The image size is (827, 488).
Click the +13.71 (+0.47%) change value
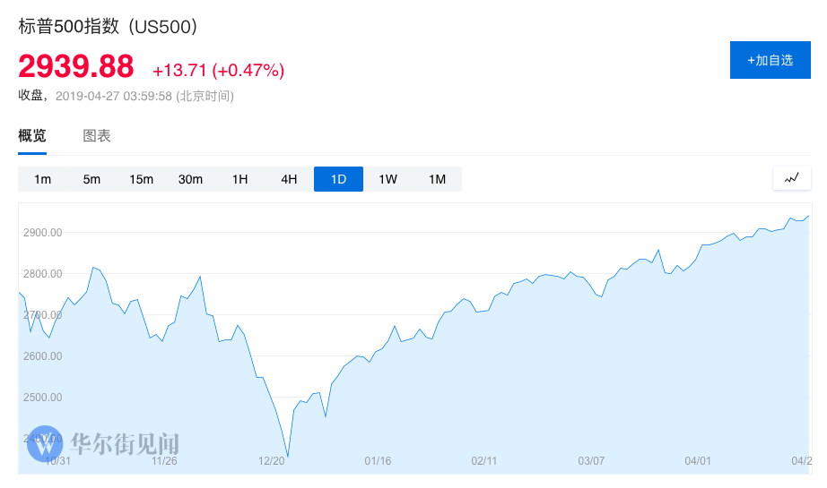[218, 70]
